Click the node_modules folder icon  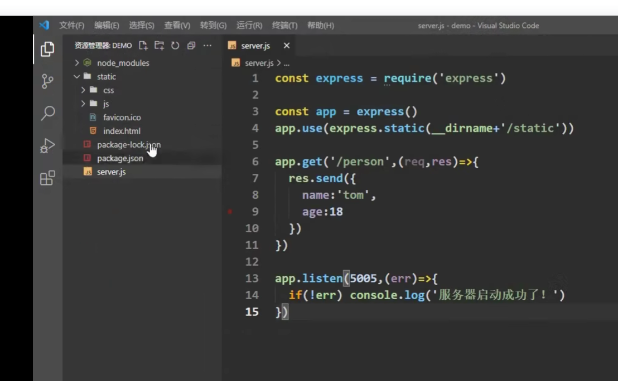[88, 62]
